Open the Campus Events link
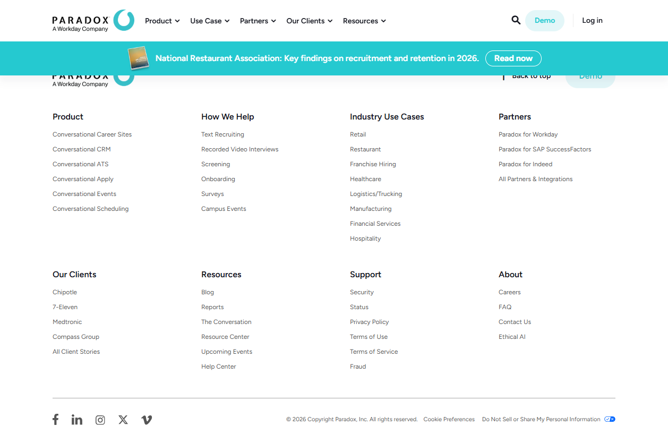 [x=224, y=209]
